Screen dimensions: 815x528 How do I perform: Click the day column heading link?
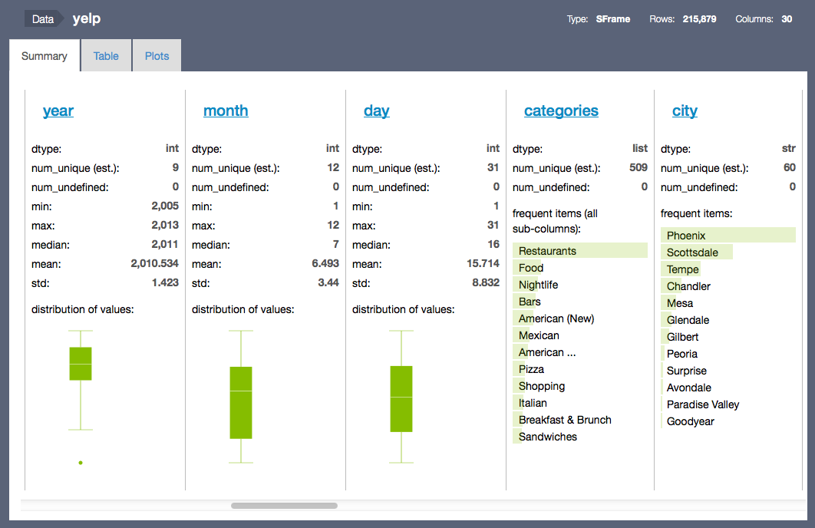point(376,111)
